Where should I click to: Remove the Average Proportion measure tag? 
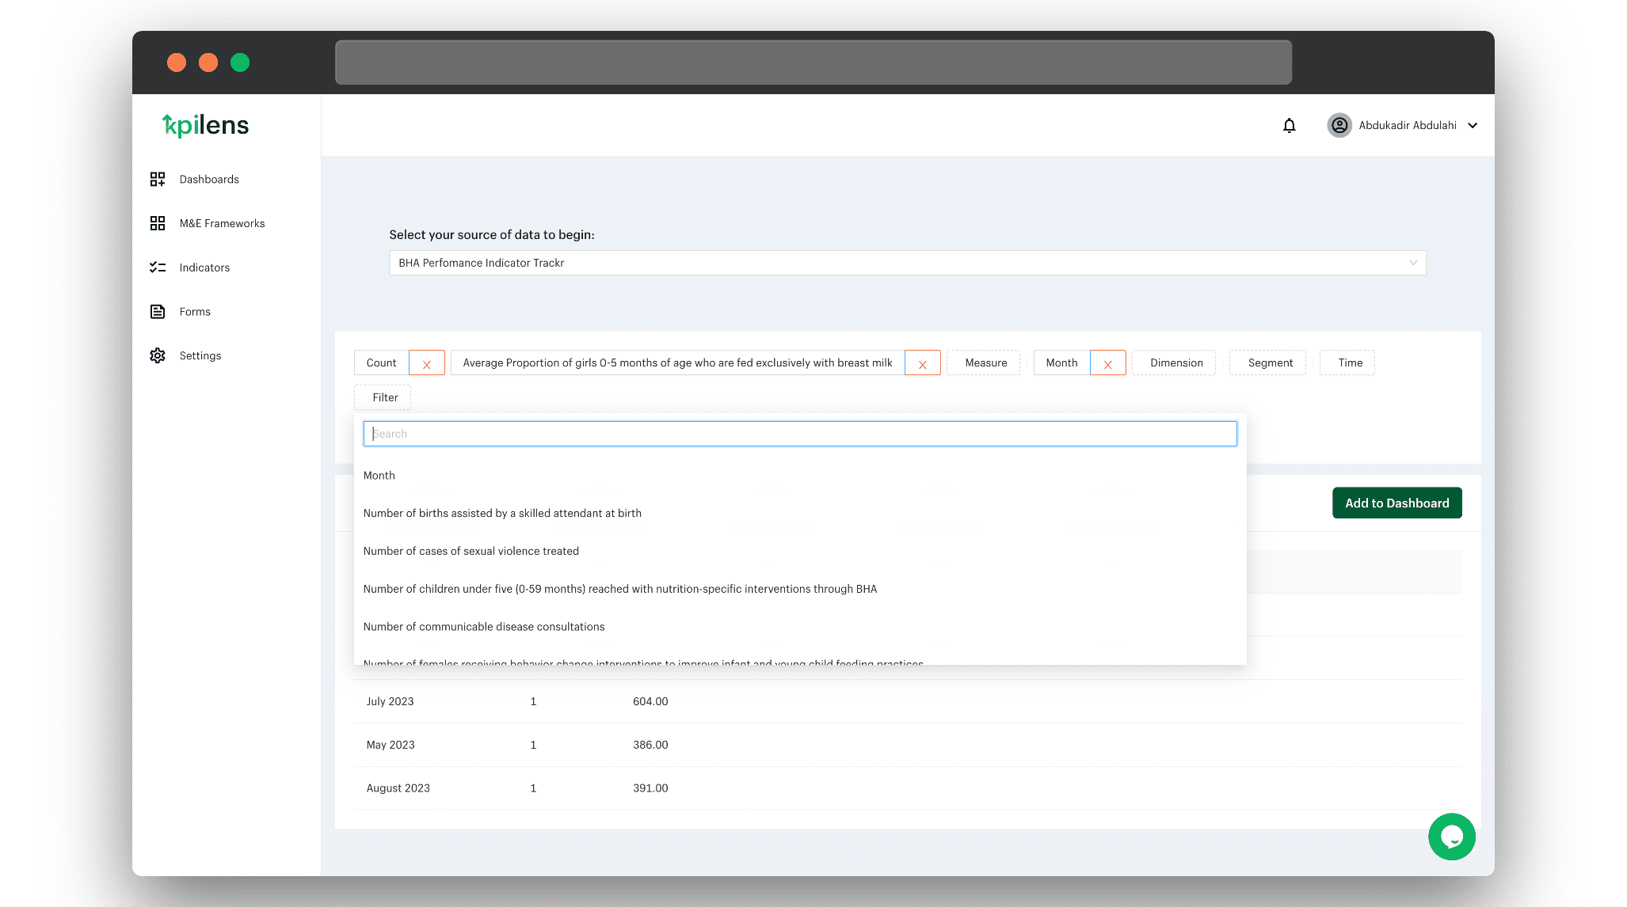[x=922, y=363]
